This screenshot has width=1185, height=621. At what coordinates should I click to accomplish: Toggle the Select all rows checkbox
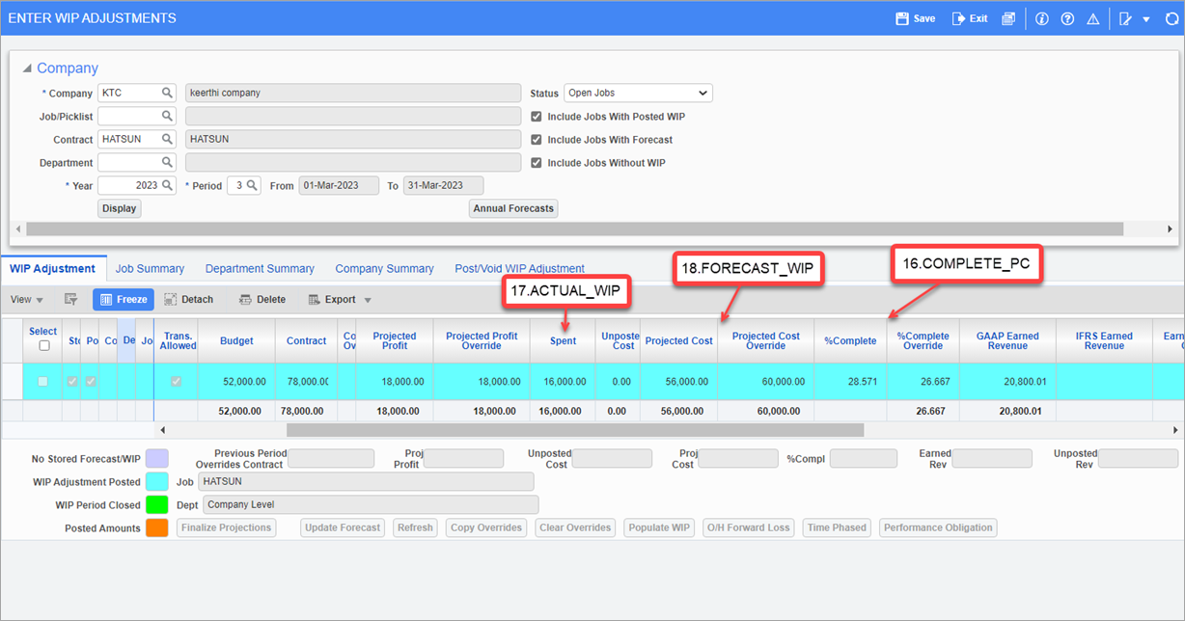[43, 344]
